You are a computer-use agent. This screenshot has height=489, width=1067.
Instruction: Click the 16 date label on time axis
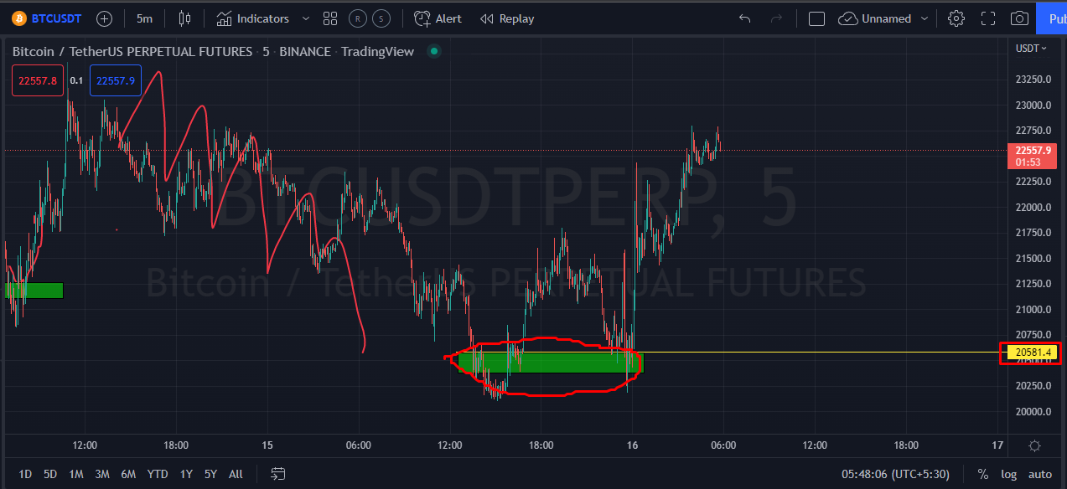tap(632, 445)
